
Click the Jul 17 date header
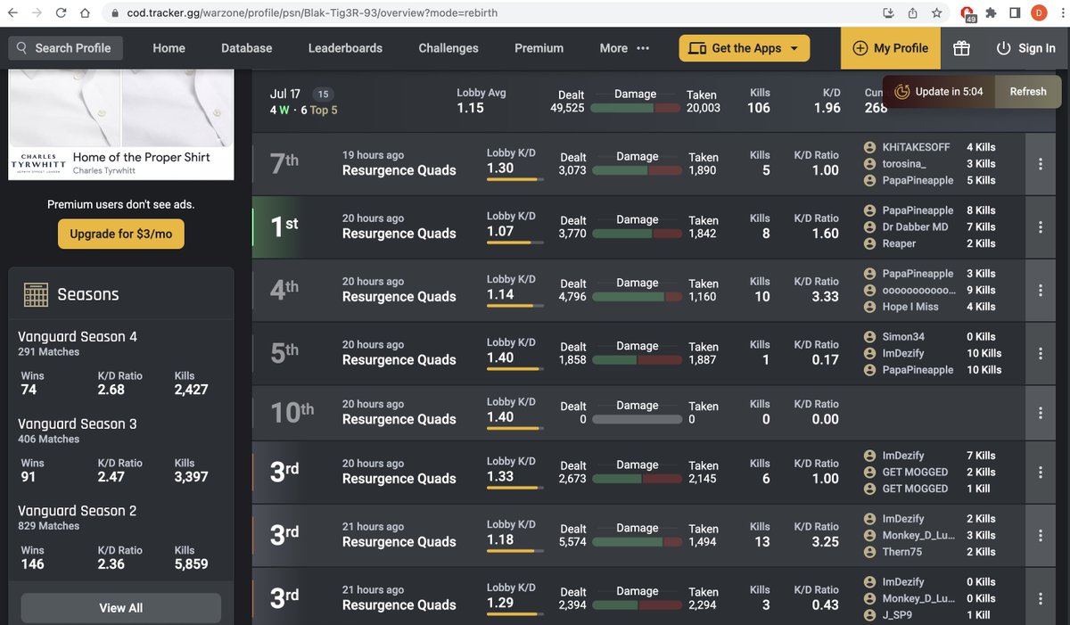285,94
